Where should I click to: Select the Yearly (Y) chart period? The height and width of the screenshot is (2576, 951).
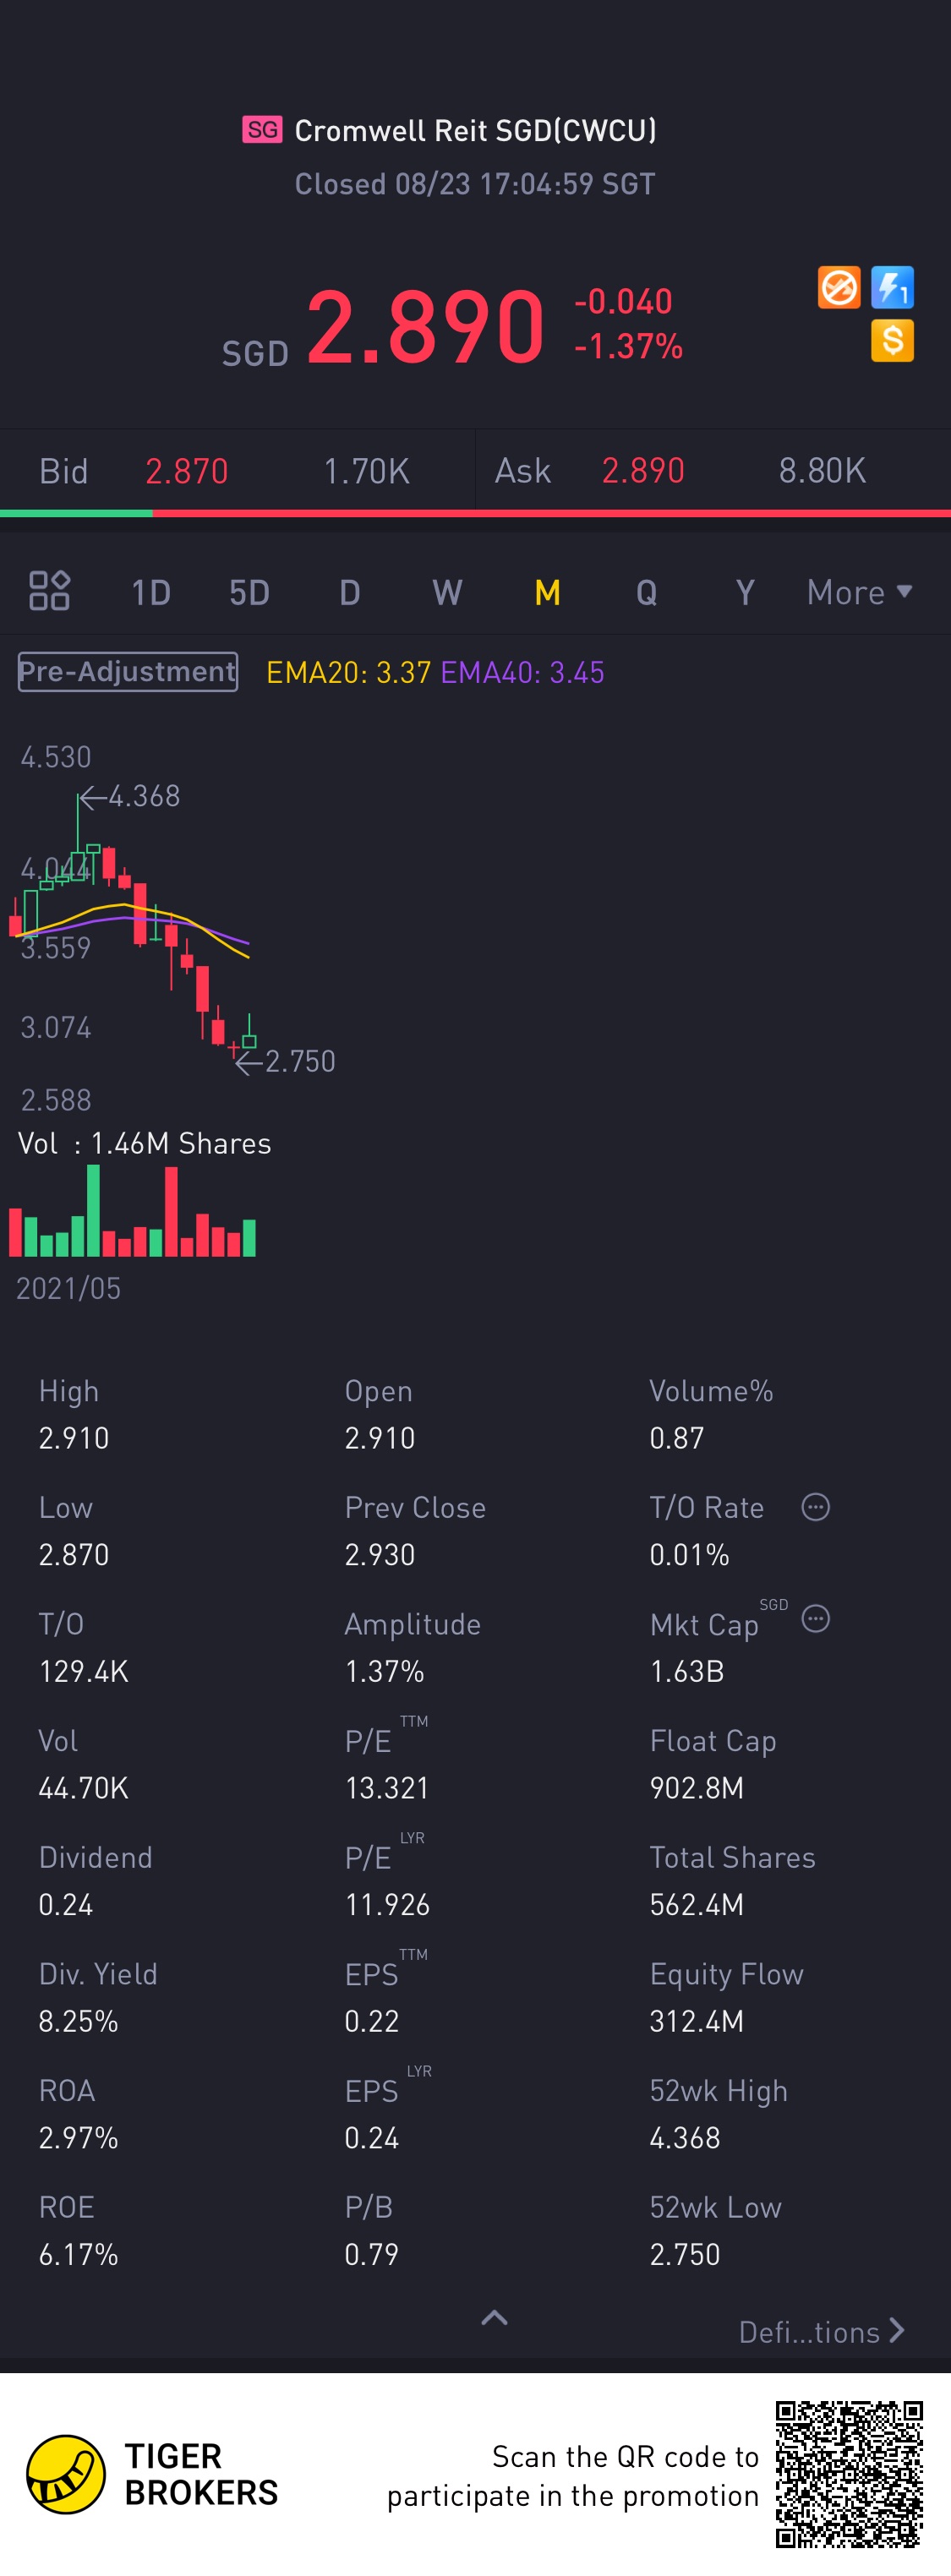coord(744,593)
